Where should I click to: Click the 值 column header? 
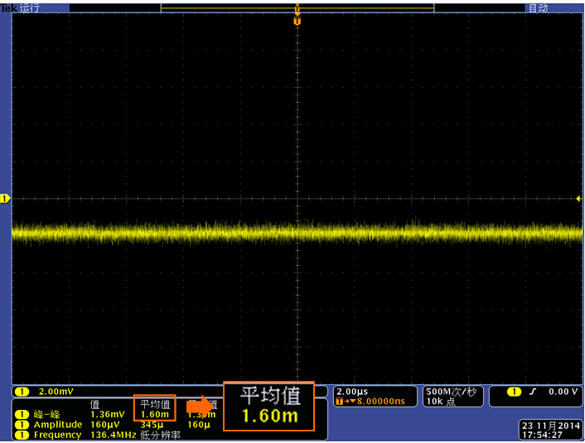94,405
